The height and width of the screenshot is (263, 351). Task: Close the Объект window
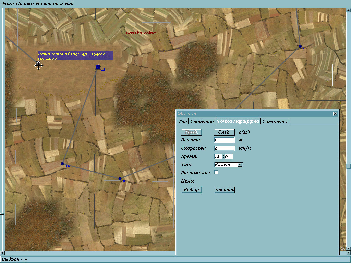click(x=335, y=114)
